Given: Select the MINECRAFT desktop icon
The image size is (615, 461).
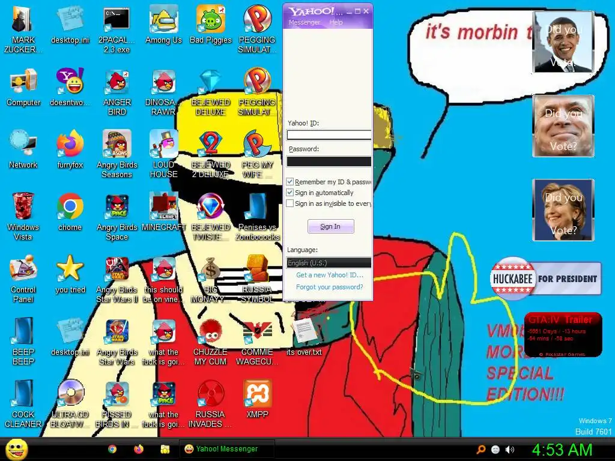Looking at the screenshot, I should 163,212.
